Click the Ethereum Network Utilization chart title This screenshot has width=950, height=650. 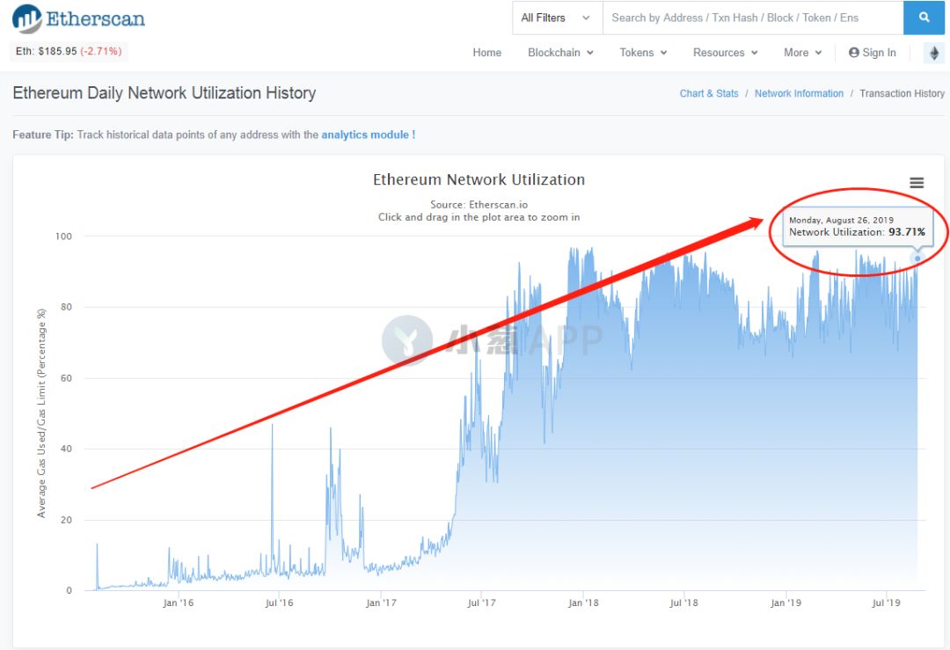(x=479, y=179)
